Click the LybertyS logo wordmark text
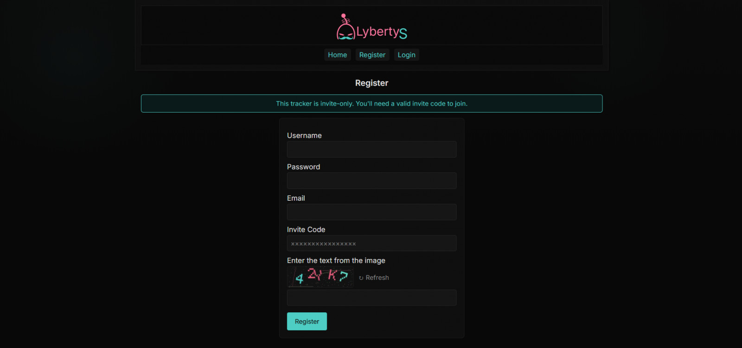 pos(381,32)
